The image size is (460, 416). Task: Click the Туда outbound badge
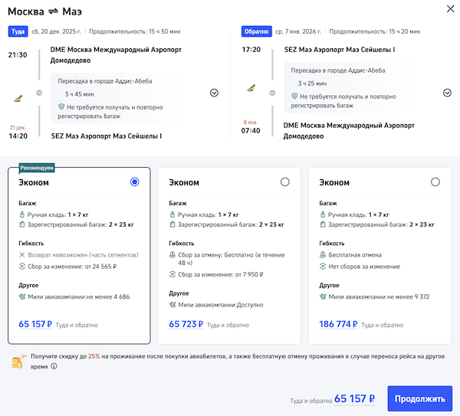18,31
